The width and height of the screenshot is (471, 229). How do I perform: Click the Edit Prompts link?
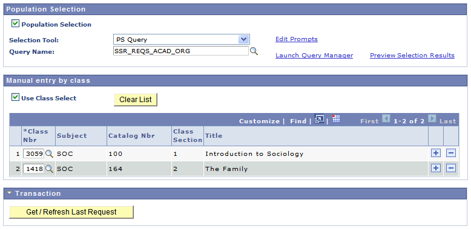click(x=297, y=39)
